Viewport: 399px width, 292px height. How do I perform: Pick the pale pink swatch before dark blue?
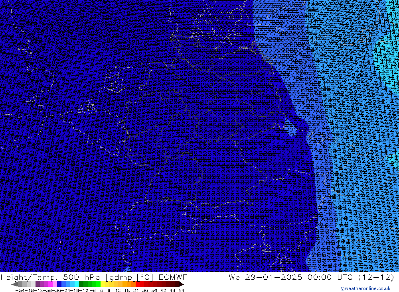pos(55,284)
